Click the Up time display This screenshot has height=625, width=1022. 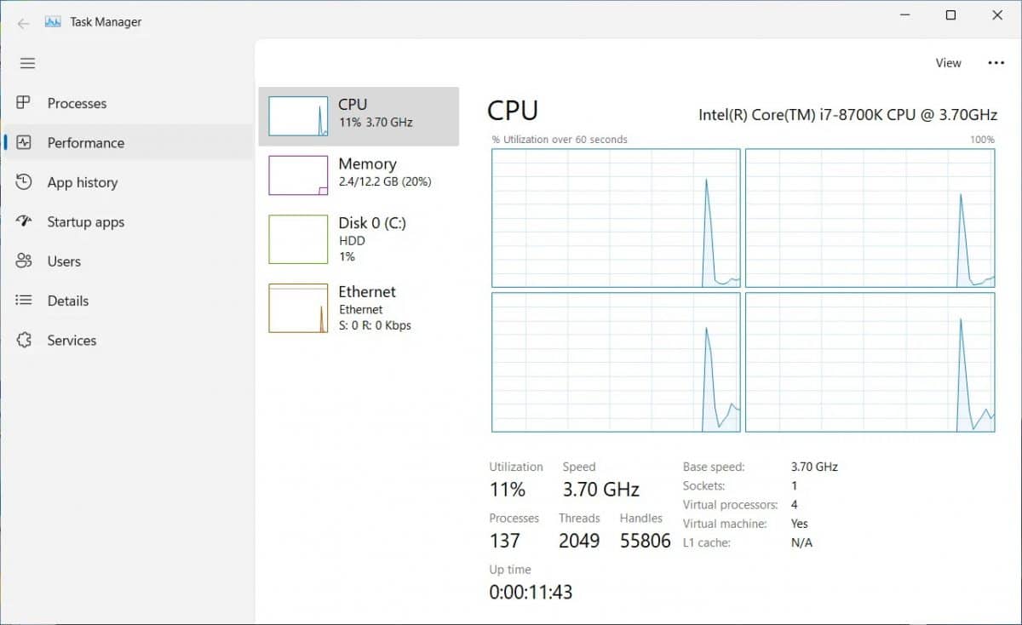coord(530,591)
